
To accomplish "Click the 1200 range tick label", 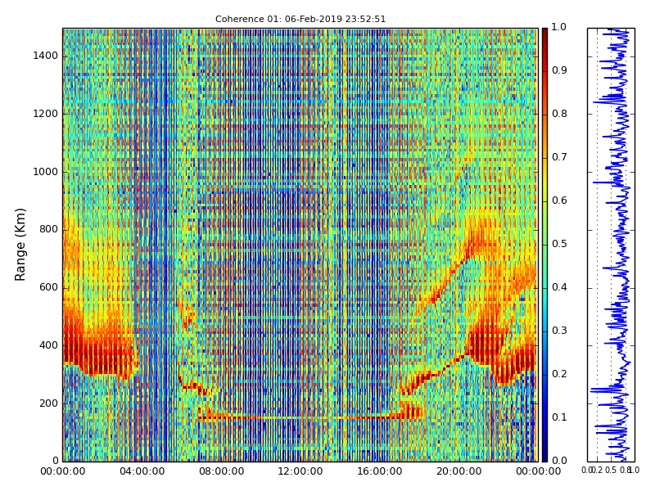I will (x=46, y=114).
